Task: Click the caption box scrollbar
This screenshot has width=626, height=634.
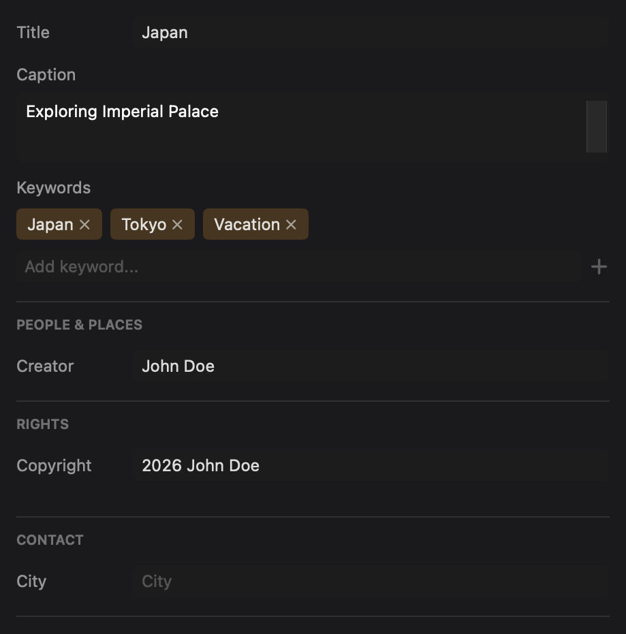Action: (x=597, y=127)
